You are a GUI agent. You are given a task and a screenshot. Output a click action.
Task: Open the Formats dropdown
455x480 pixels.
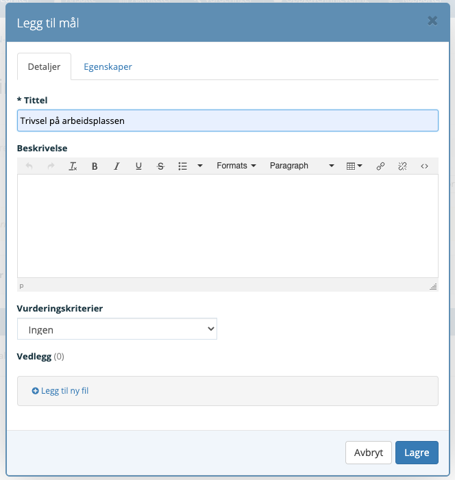pyautogui.click(x=236, y=166)
